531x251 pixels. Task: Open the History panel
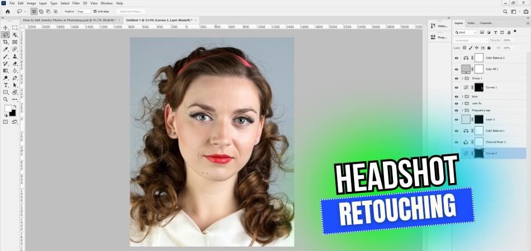[439, 26]
